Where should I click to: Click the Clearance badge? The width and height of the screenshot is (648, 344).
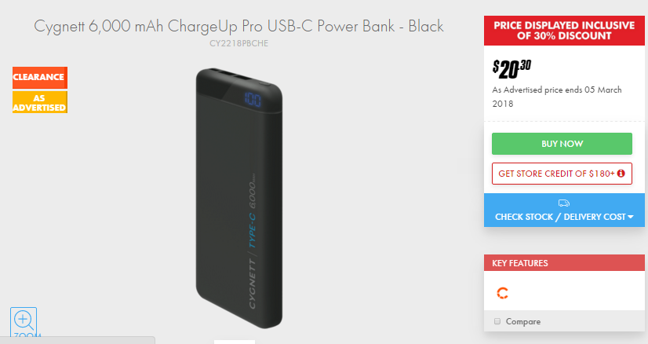[x=40, y=78]
